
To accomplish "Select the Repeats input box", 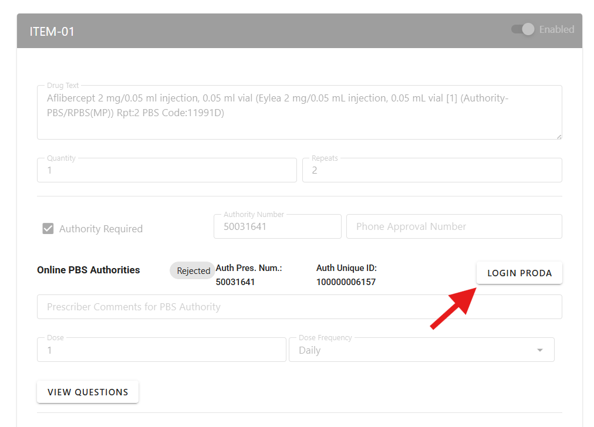I will coord(431,171).
